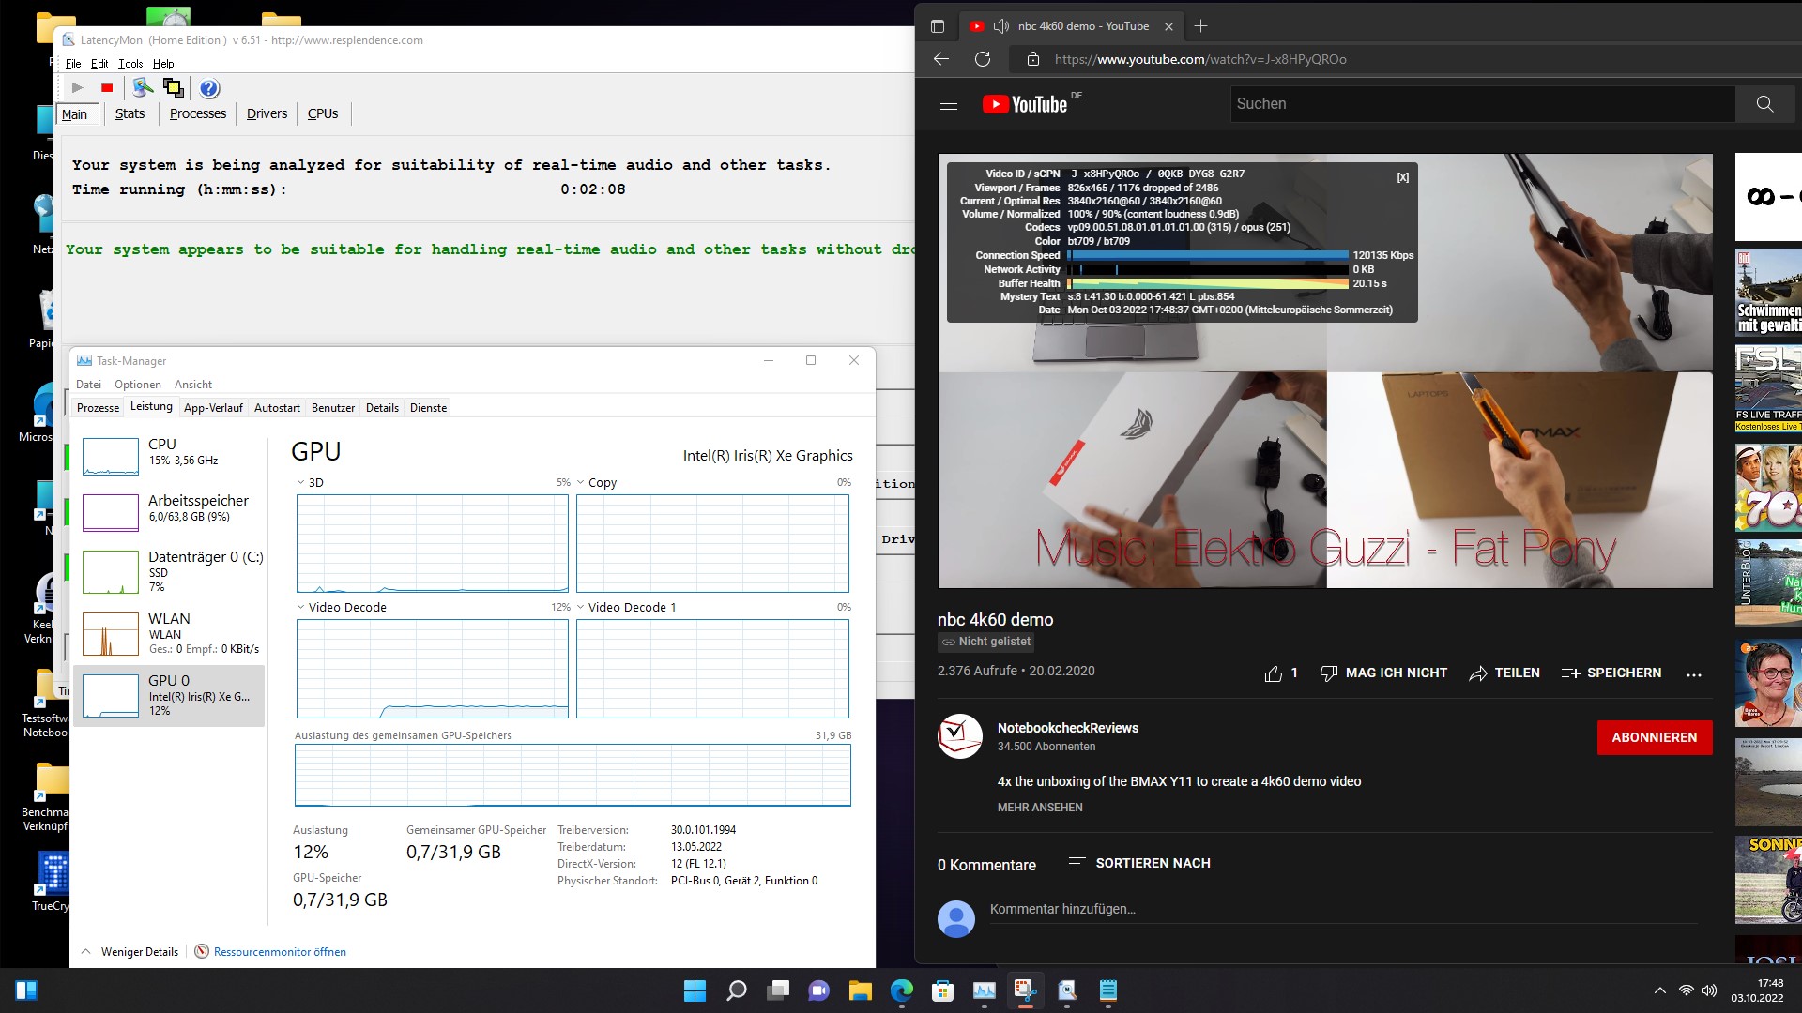Open volume control in system tray
Viewport: 1802px width, 1013px height.
click(x=1709, y=990)
